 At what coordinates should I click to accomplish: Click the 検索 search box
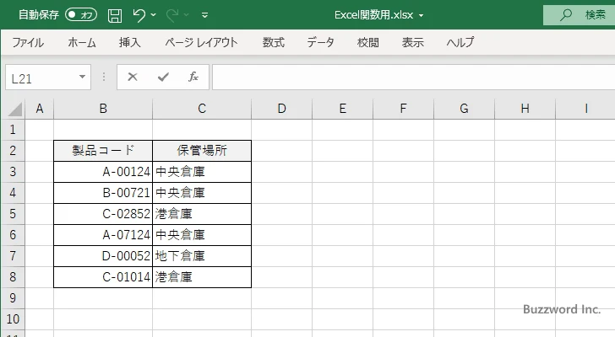tap(579, 15)
